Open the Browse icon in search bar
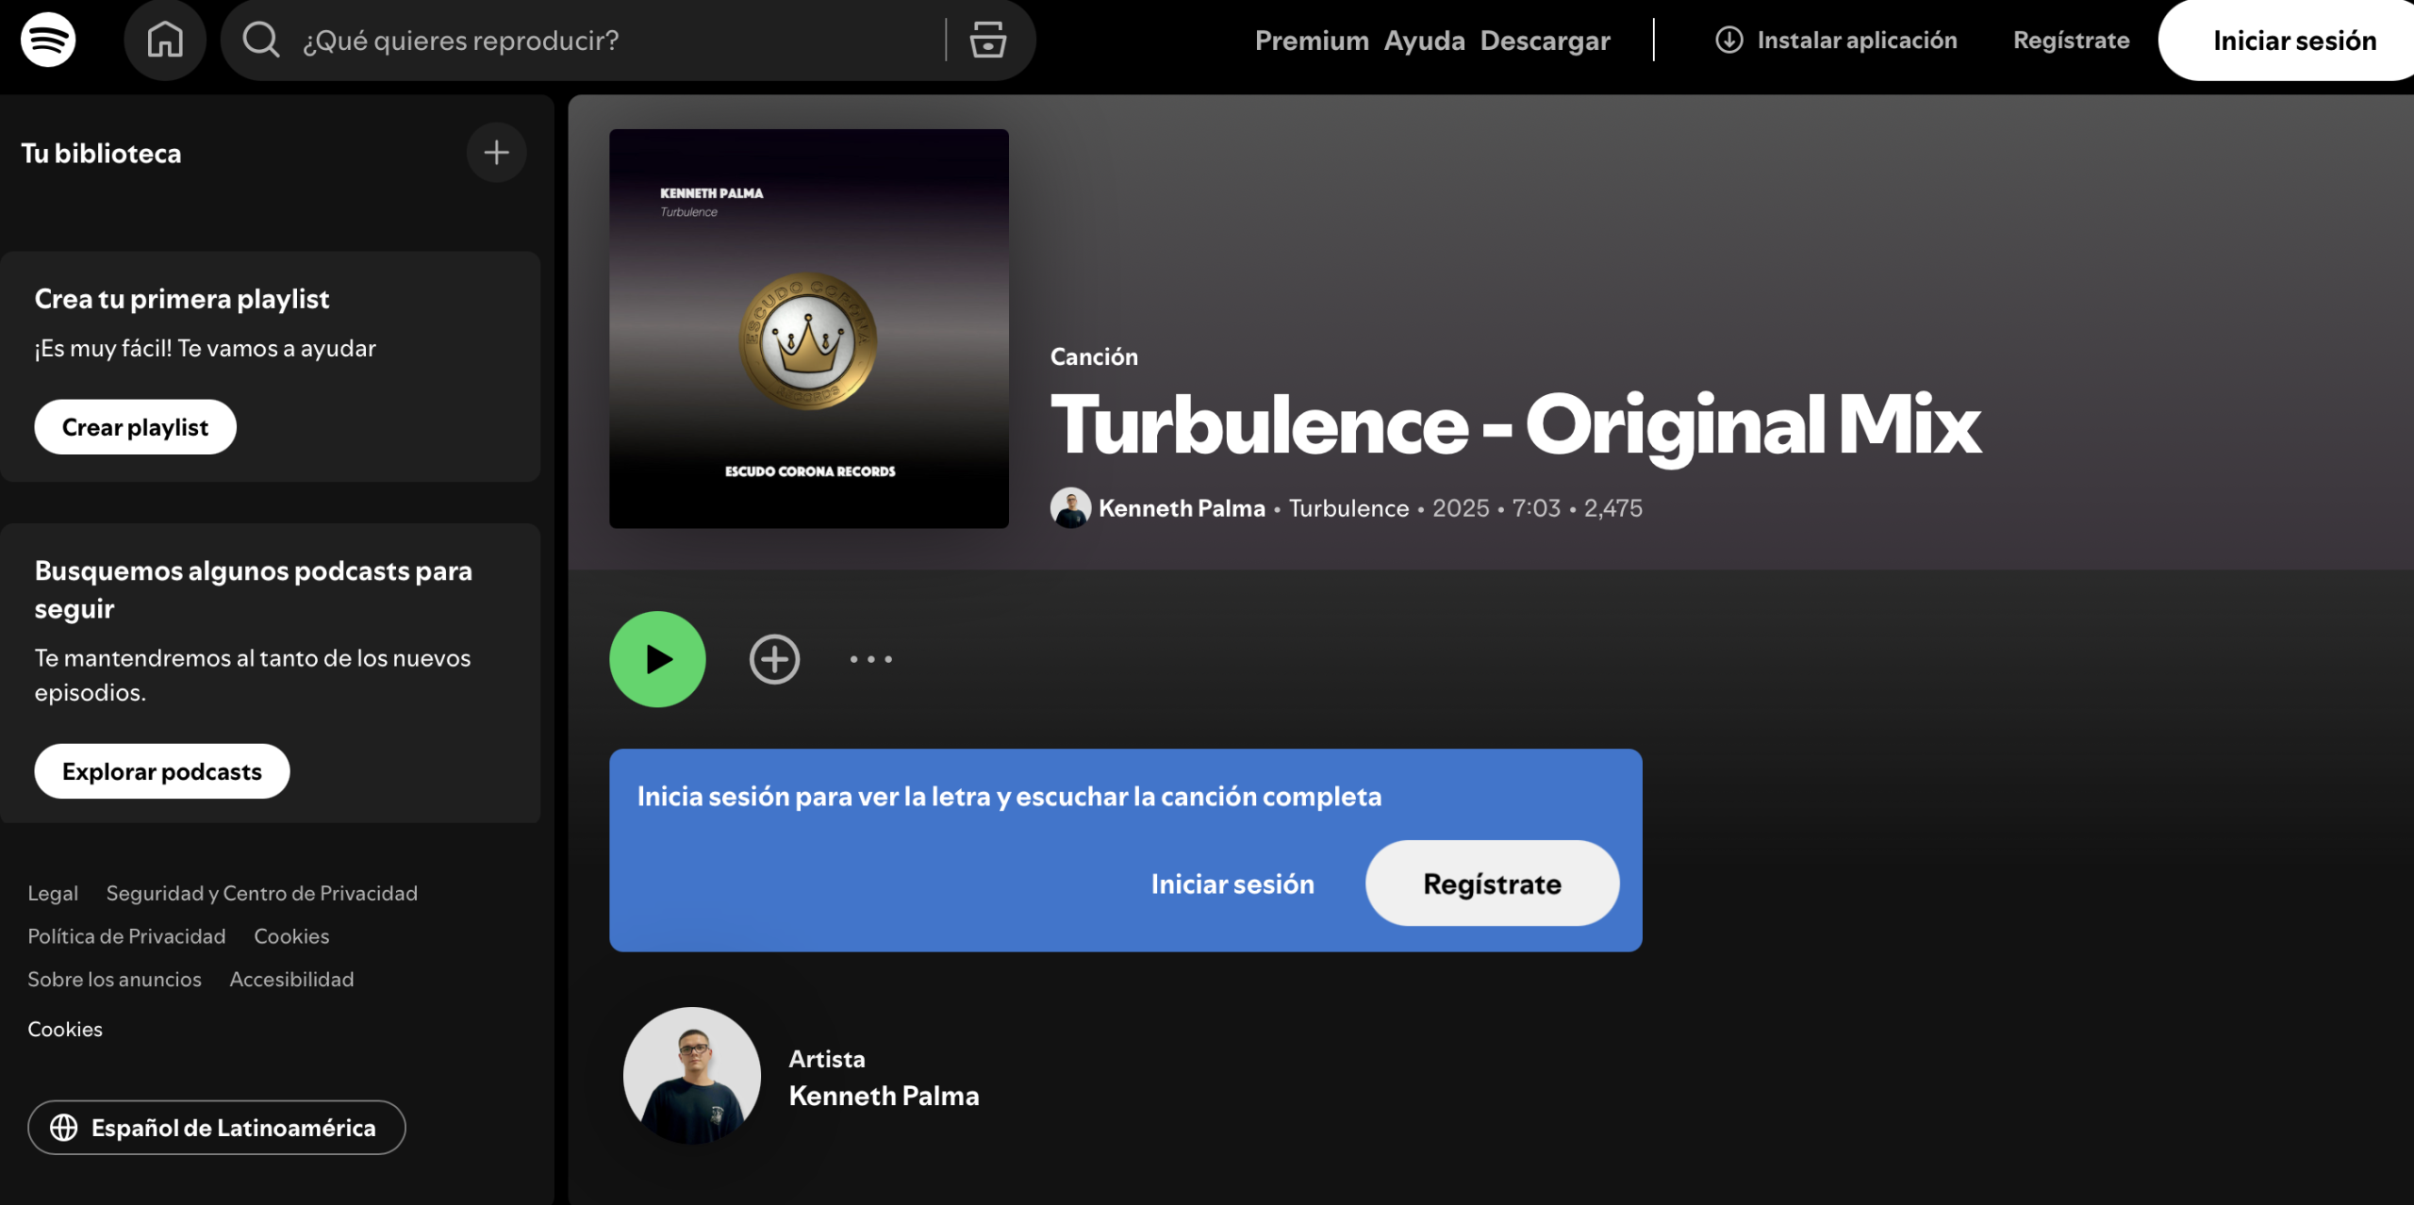2414x1205 pixels. [987, 40]
